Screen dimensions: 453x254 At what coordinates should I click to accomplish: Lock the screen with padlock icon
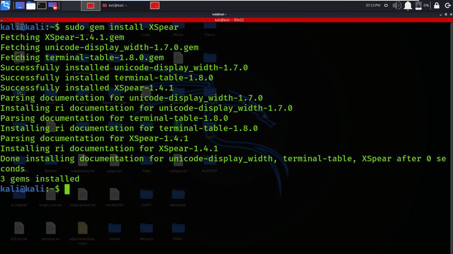437,5
